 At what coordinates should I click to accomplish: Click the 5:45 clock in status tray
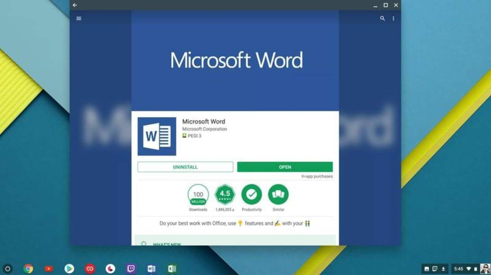[x=459, y=269]
